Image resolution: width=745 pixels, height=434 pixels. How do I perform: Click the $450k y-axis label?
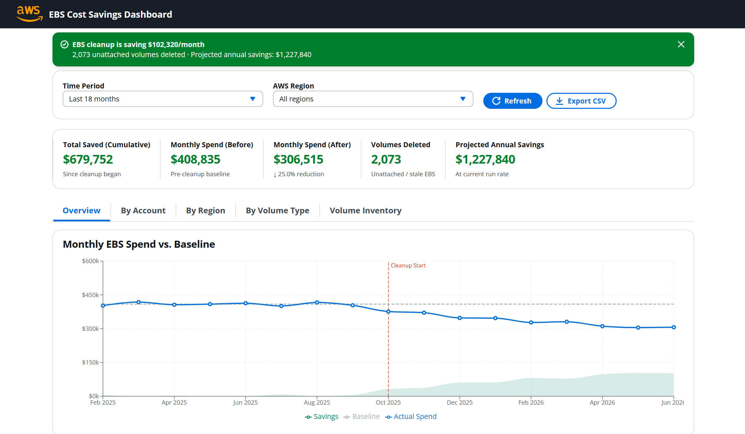90,295
